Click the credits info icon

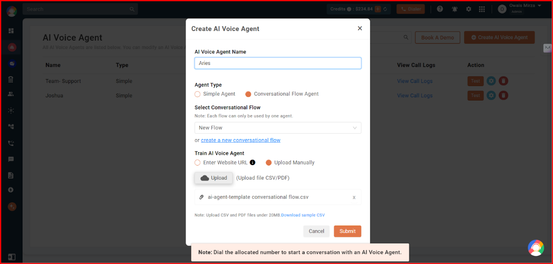(349, 9)
